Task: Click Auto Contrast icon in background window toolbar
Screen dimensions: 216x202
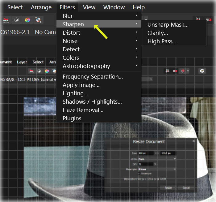Action: (x=39, y=71)
